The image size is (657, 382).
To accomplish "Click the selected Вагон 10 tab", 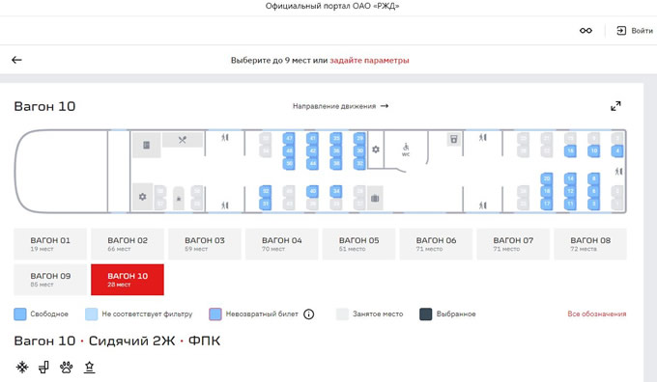I will (128, 280).
